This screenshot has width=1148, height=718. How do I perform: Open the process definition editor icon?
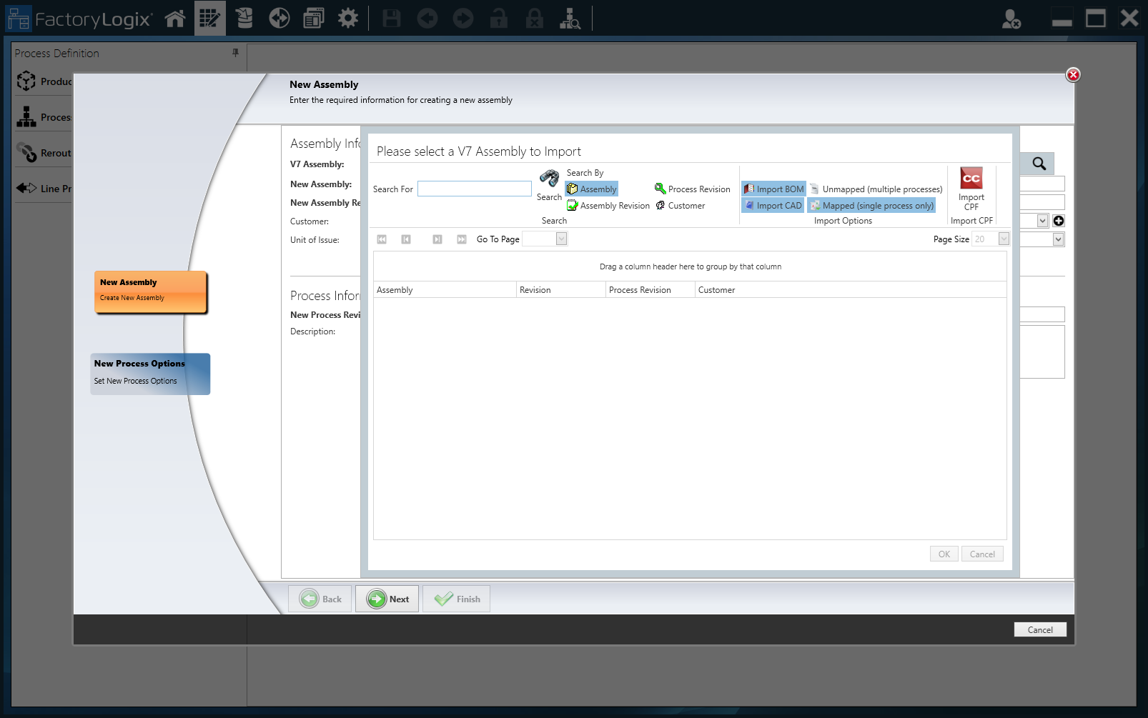209,18
